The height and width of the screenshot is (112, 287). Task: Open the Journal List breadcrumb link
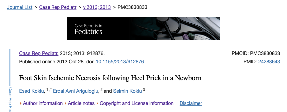(x=20, y=7)
